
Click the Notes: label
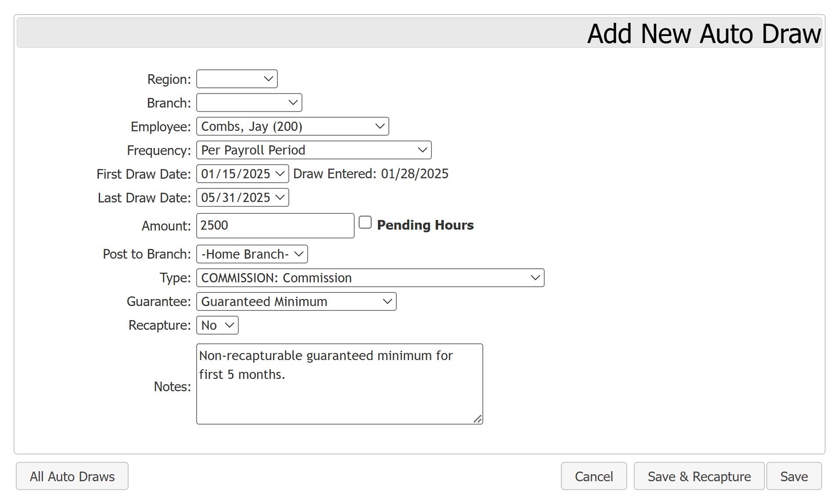(172, 387)
